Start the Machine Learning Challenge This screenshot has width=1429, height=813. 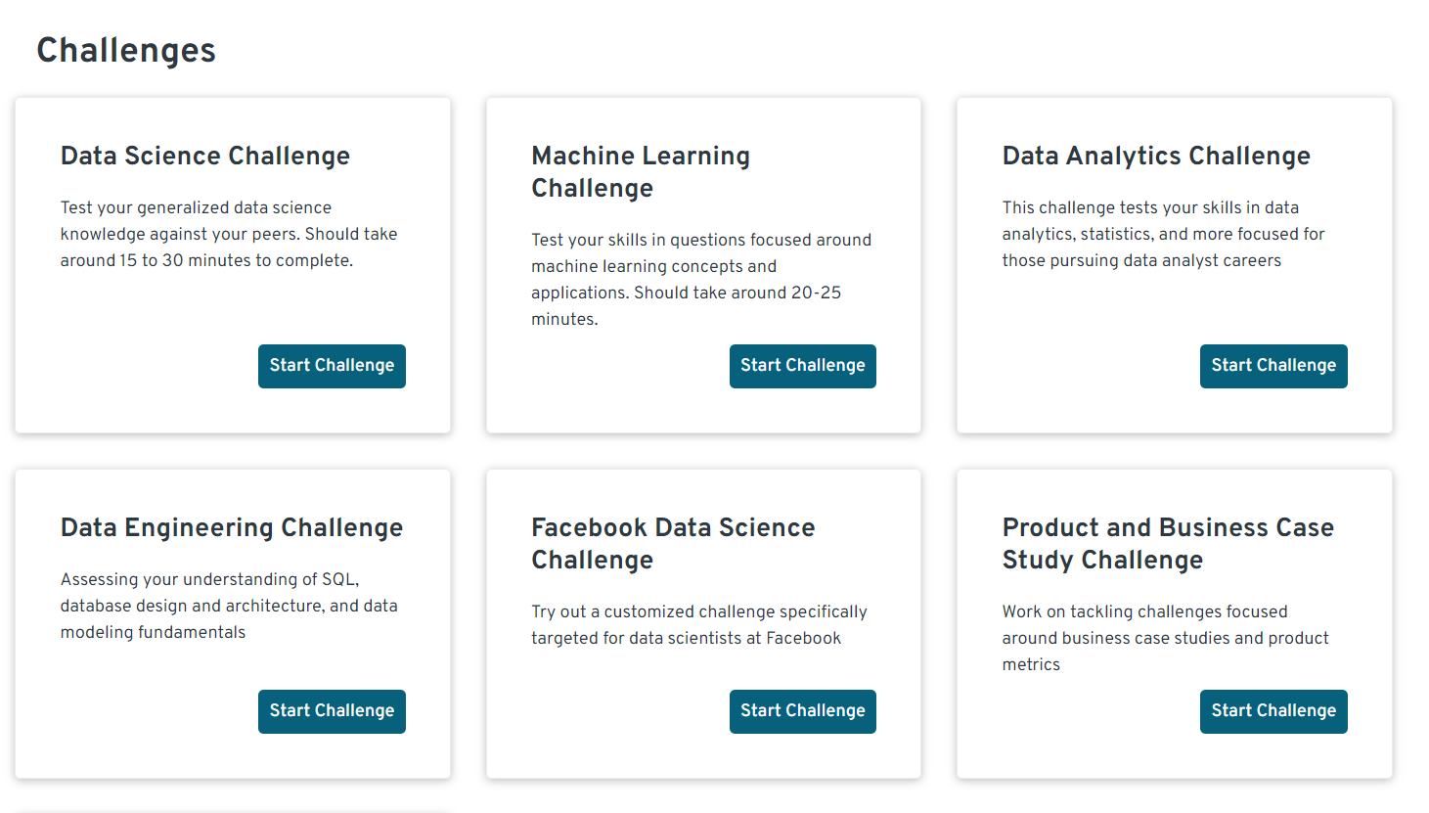coord(802,365)
